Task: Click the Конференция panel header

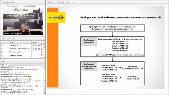Action: (23, 2)
